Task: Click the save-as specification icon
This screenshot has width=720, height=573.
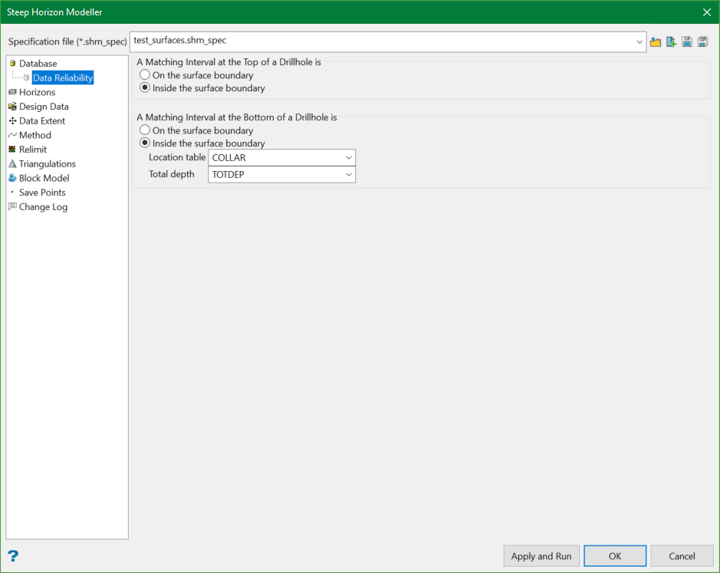Action: (x=702, y=42)
